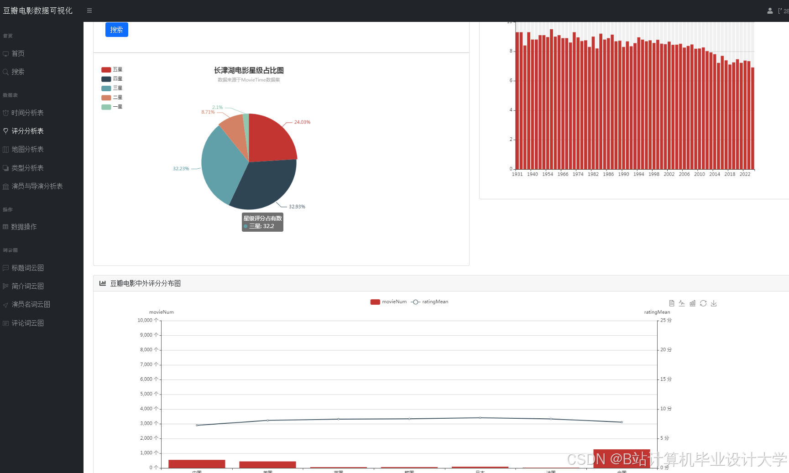The width and height of the screenshot is (789, 473).
Task: Switch chart to bar type icon
Action: (x=692, y=303)
